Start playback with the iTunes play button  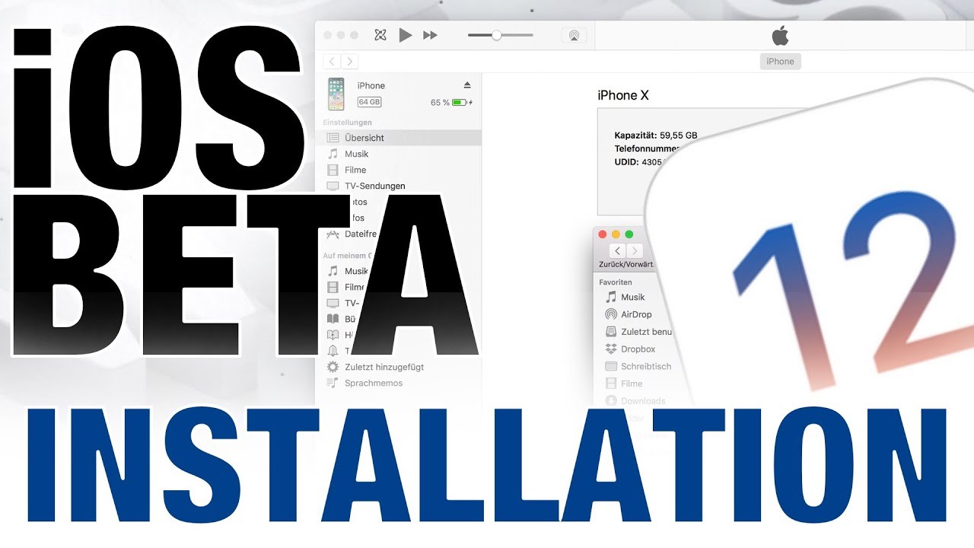pyautogui.click(x=406, y=35)
